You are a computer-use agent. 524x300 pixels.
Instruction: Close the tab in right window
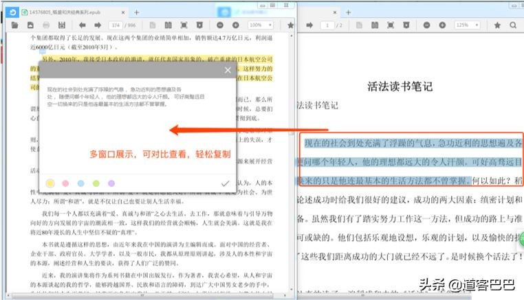point(335,12)
